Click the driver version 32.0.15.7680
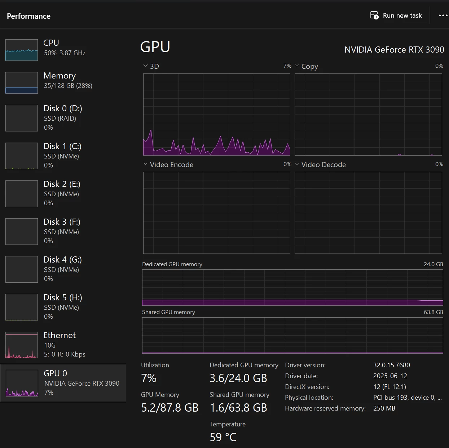 392,365
